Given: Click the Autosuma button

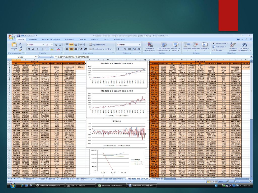Looking at the screenshot, I should [x=220, y=43].
